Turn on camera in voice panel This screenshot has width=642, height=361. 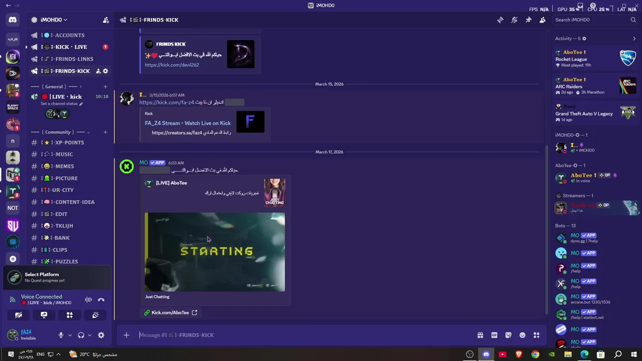coord(18,315)
